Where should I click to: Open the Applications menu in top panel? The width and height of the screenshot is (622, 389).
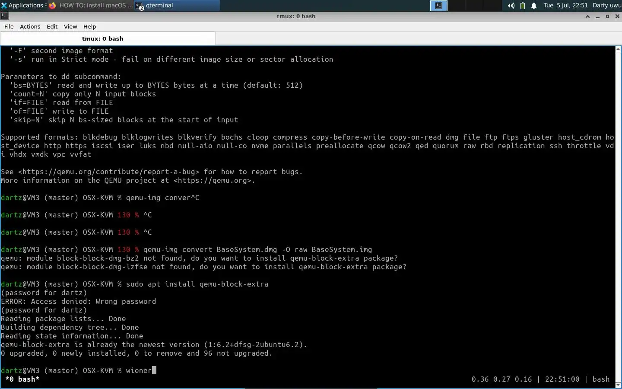[22, 5]
